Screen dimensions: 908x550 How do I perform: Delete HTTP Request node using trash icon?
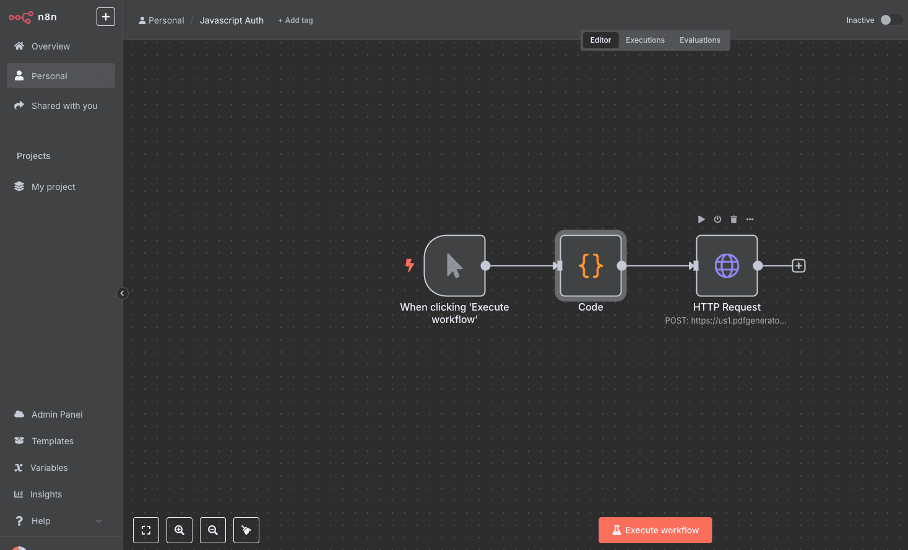[733, 220]
